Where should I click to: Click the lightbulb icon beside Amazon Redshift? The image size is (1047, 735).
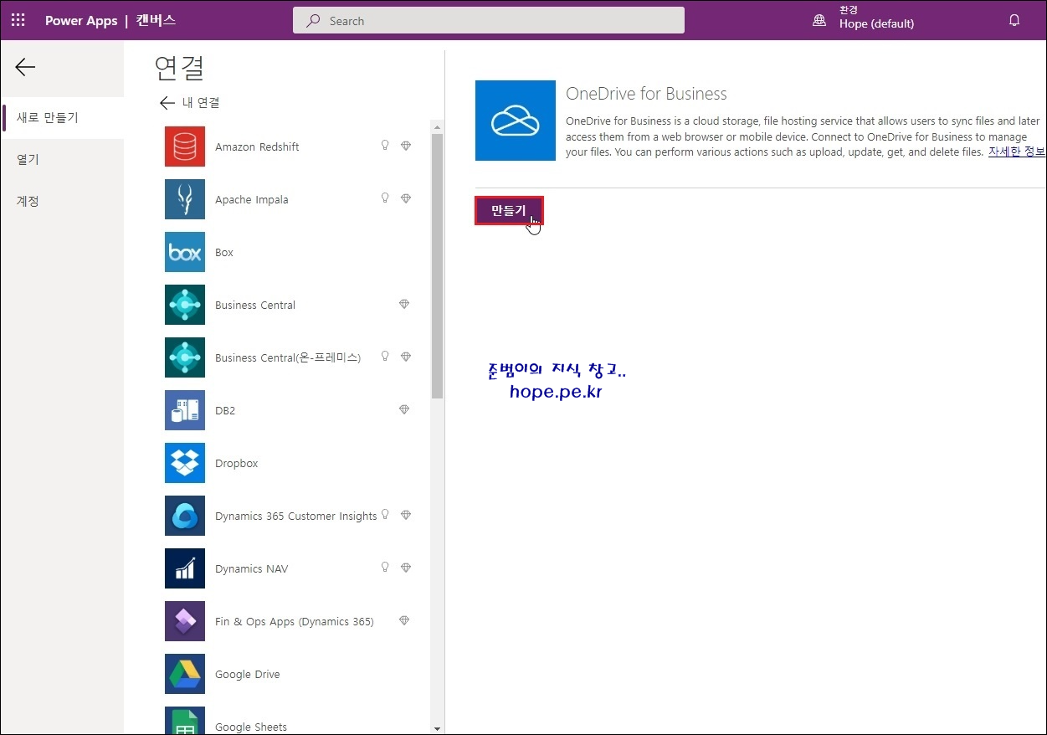pos(385,146)
